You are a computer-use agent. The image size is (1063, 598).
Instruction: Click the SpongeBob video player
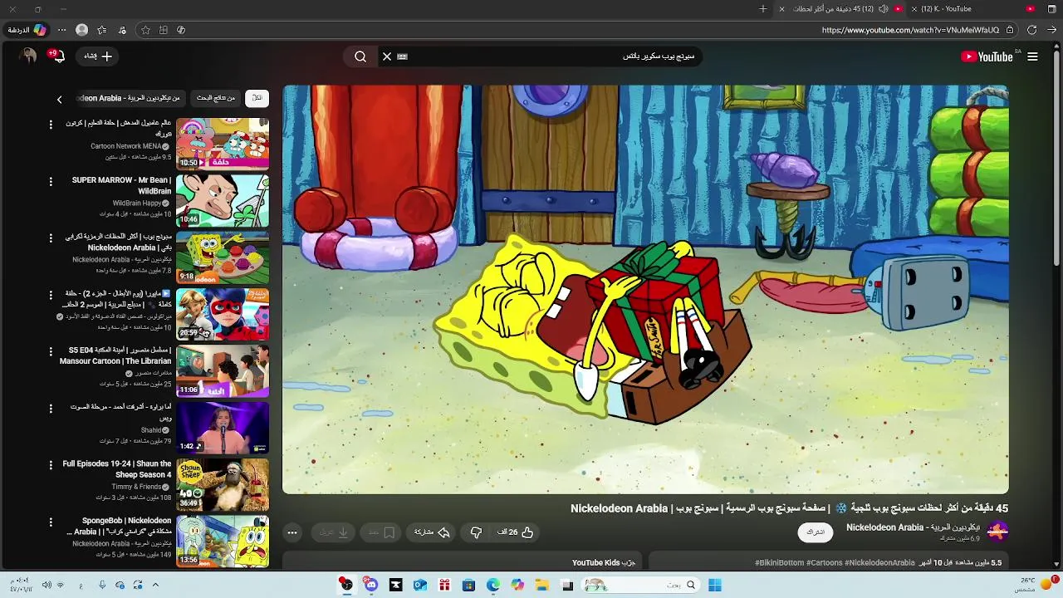click(x=645, y=290)
